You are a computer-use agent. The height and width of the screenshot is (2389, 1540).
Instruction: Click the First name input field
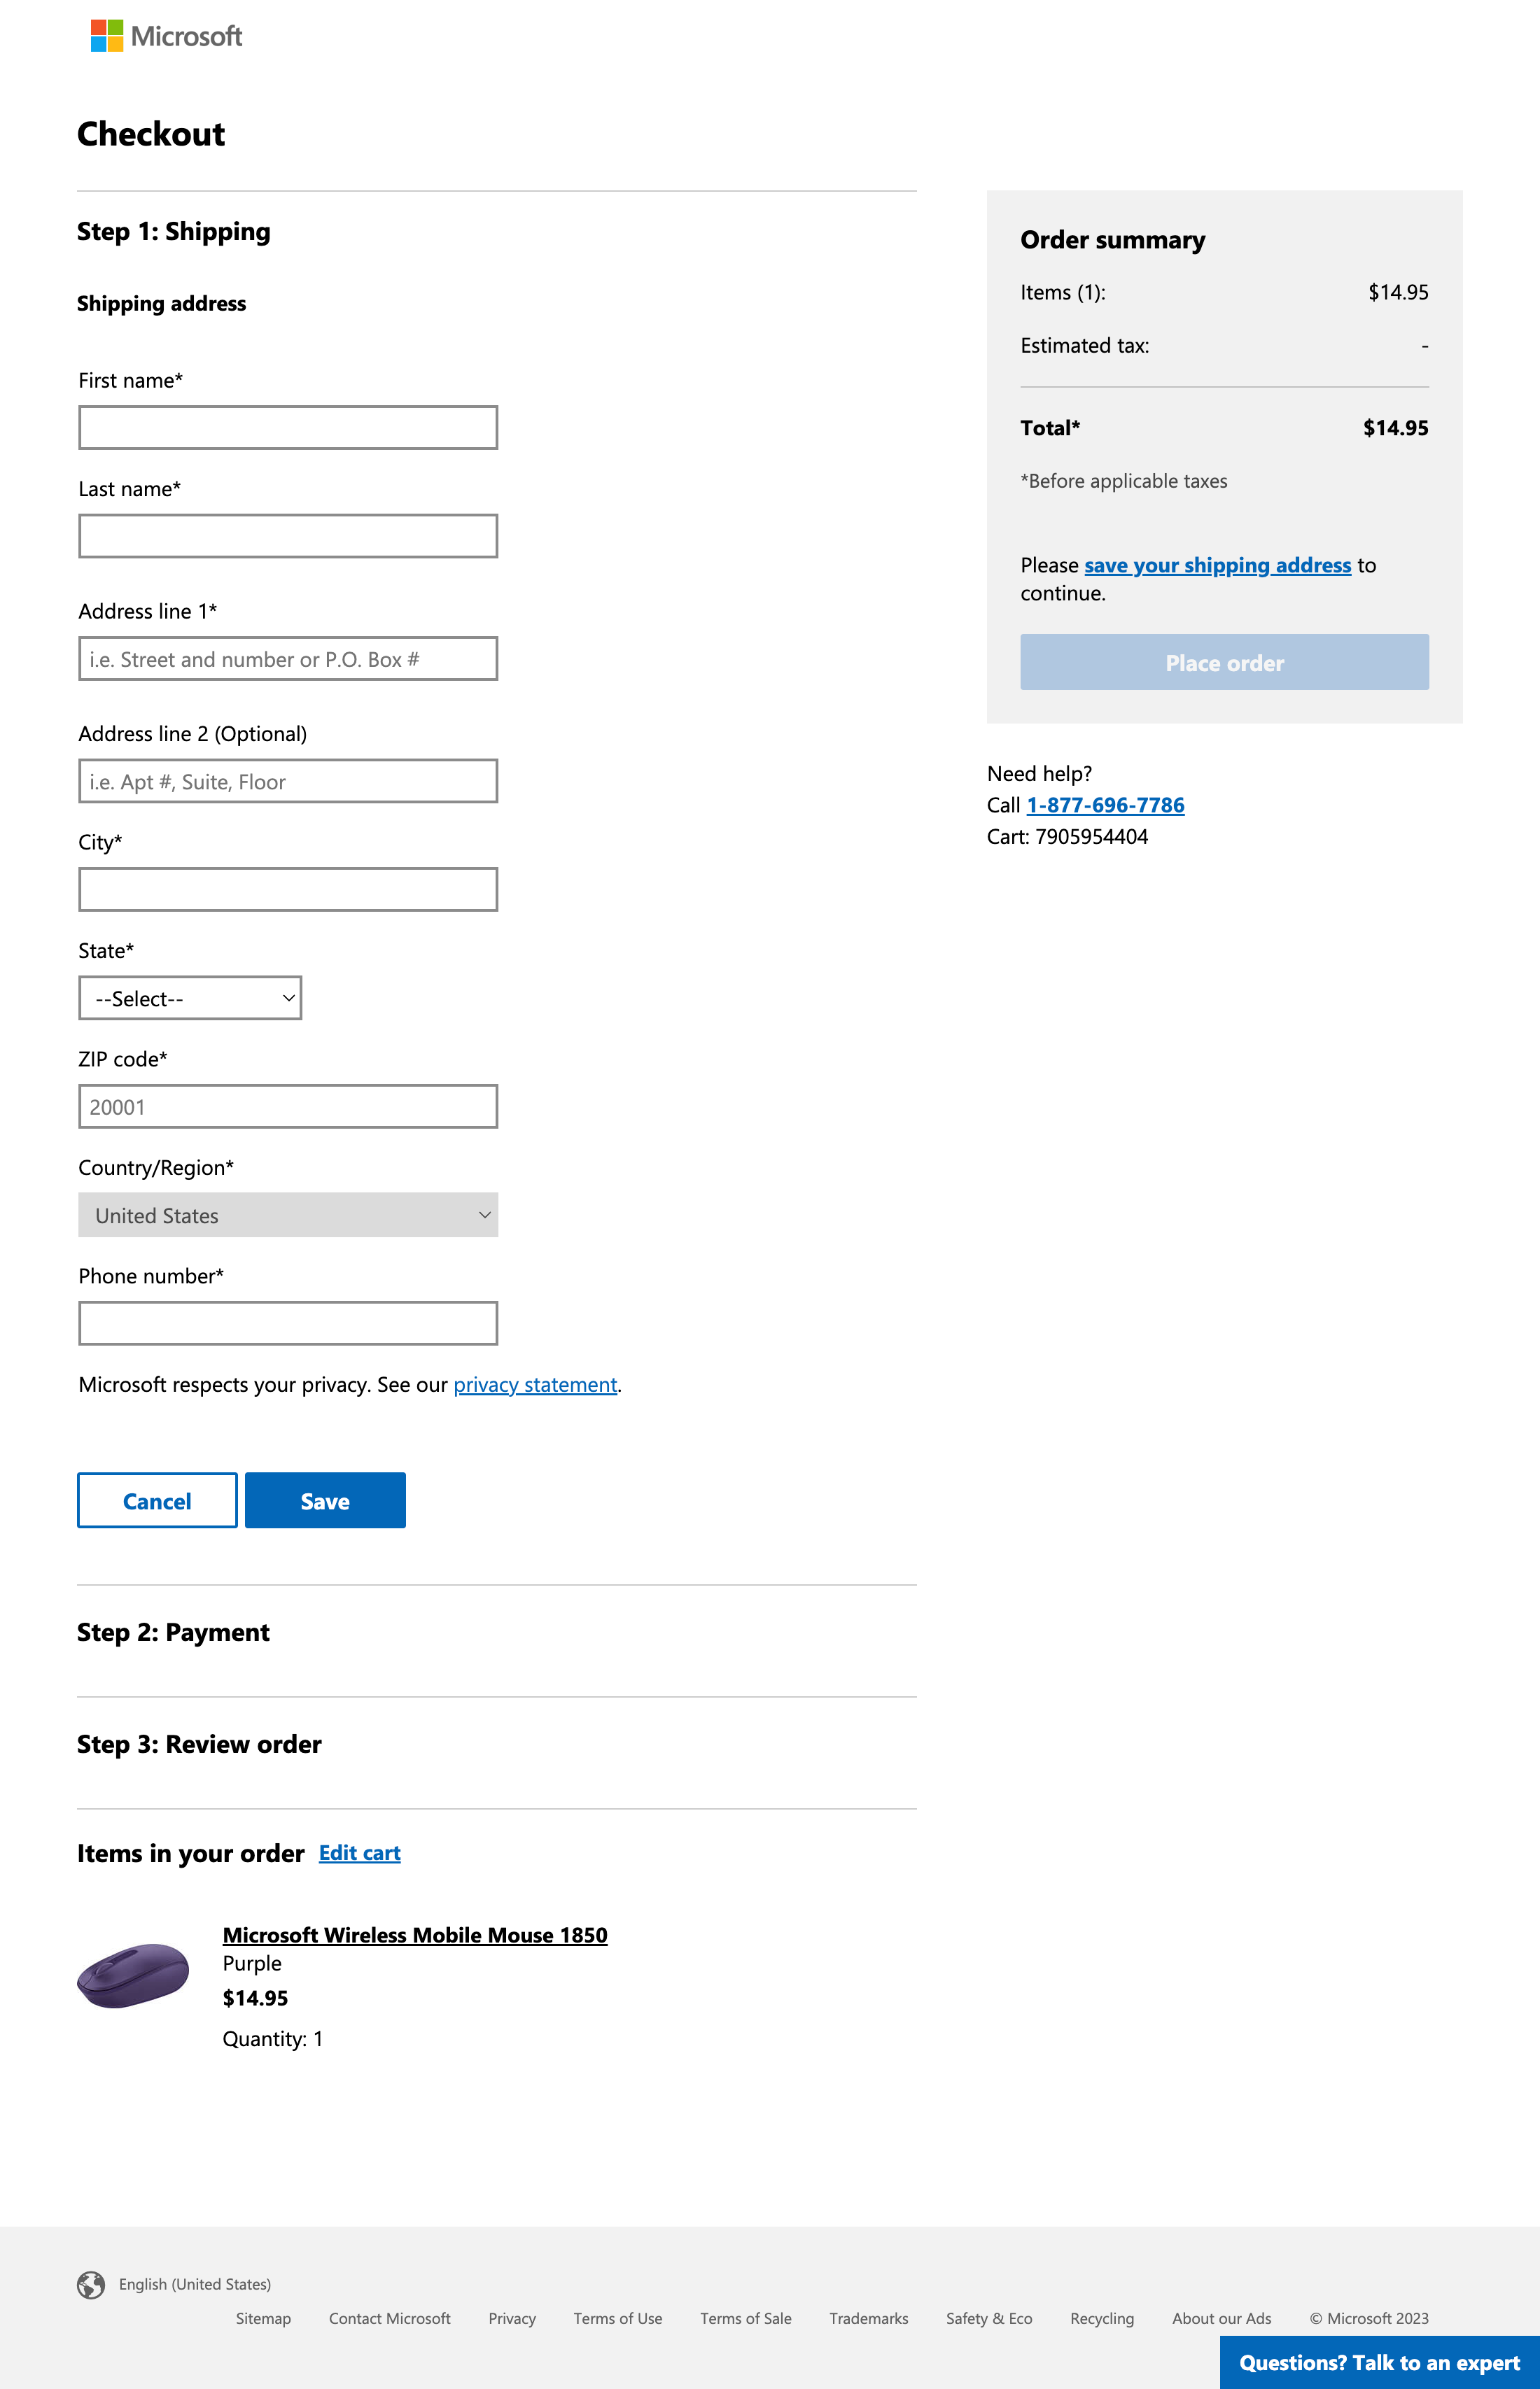[288, 427]
